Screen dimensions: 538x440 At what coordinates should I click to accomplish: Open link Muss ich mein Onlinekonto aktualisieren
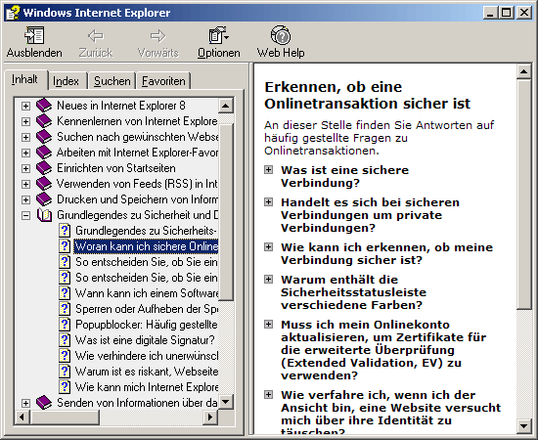click(x=383, y=350)
